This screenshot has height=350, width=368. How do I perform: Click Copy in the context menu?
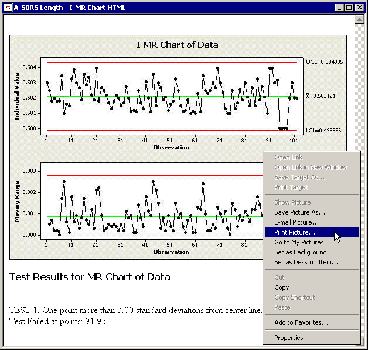(282, 287)
